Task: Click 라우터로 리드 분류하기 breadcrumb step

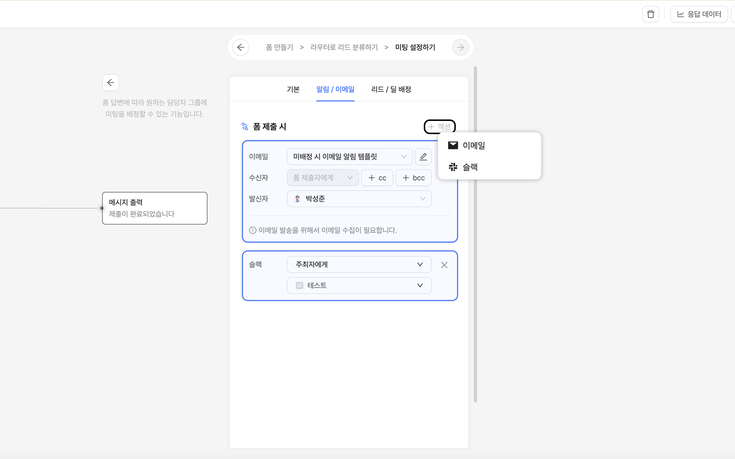Action: [x=344, y=47]
